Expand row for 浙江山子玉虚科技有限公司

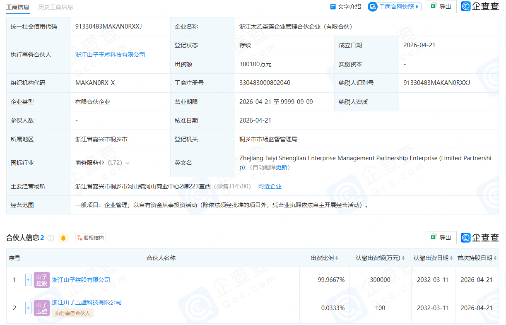point(28,308)
